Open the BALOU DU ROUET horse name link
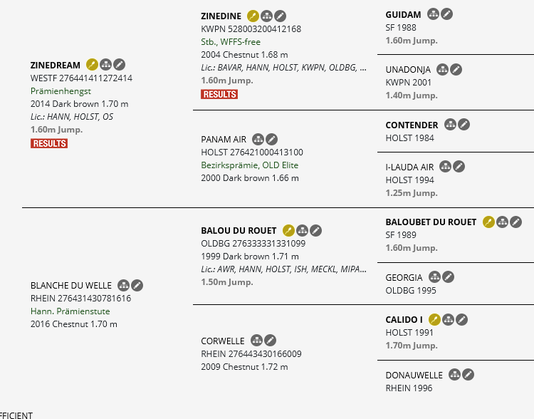The image size is (534, 419). [239, 231]
